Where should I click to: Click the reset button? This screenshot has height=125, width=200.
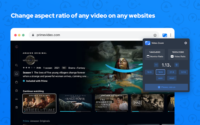(172, 78)
